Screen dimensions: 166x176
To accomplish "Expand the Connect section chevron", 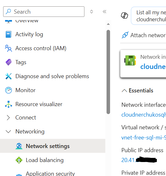I will (8, 118).
